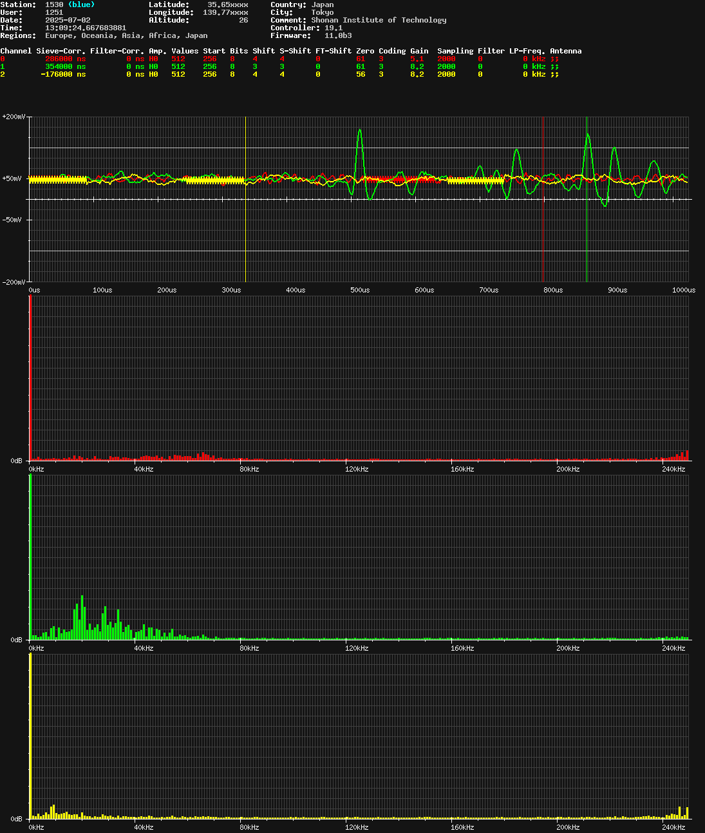Click the Coding column header
The width and height of the screenshot is (705, 833).
[x=392, y=51]
